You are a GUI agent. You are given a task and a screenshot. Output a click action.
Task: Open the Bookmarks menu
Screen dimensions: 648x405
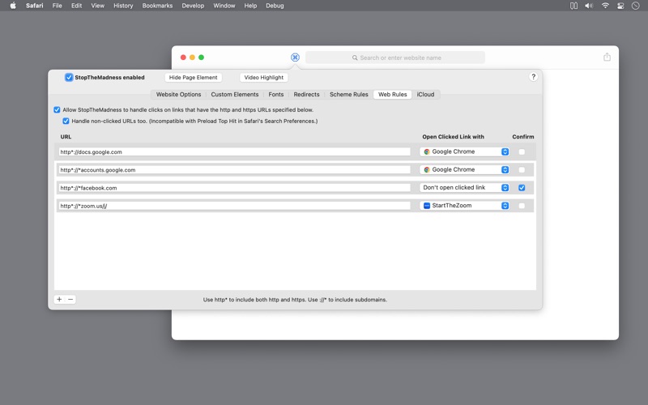tap(157, 6)
